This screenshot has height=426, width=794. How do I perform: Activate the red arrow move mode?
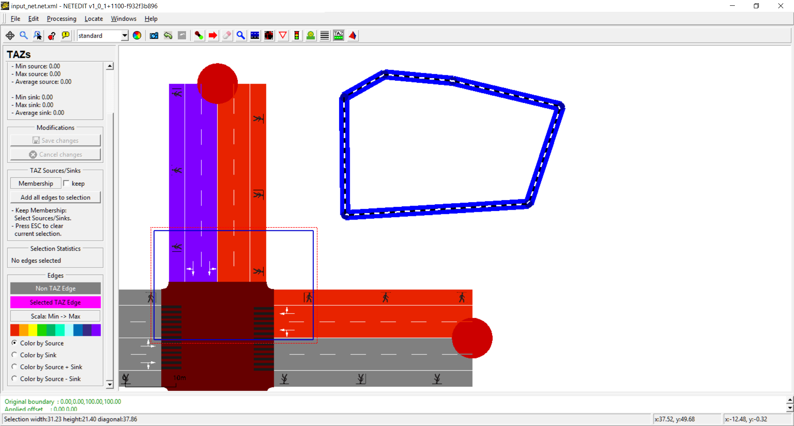click(x=213, y=36)
